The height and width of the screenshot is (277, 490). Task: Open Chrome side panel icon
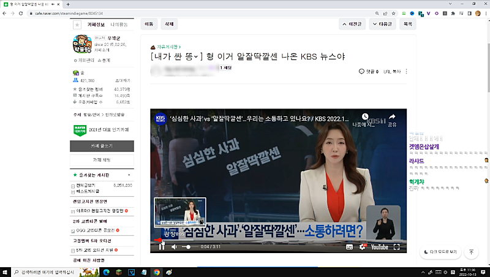pyautogui.click(x=469, y=13)
